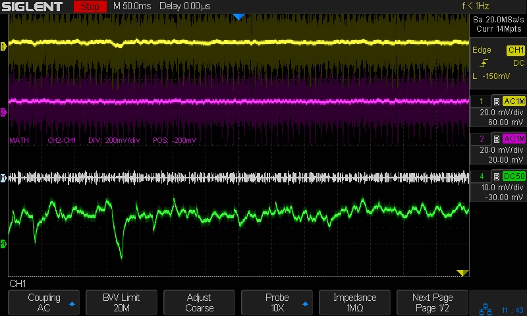Click the yellow CH1 trigger source label

coord(514,50)
